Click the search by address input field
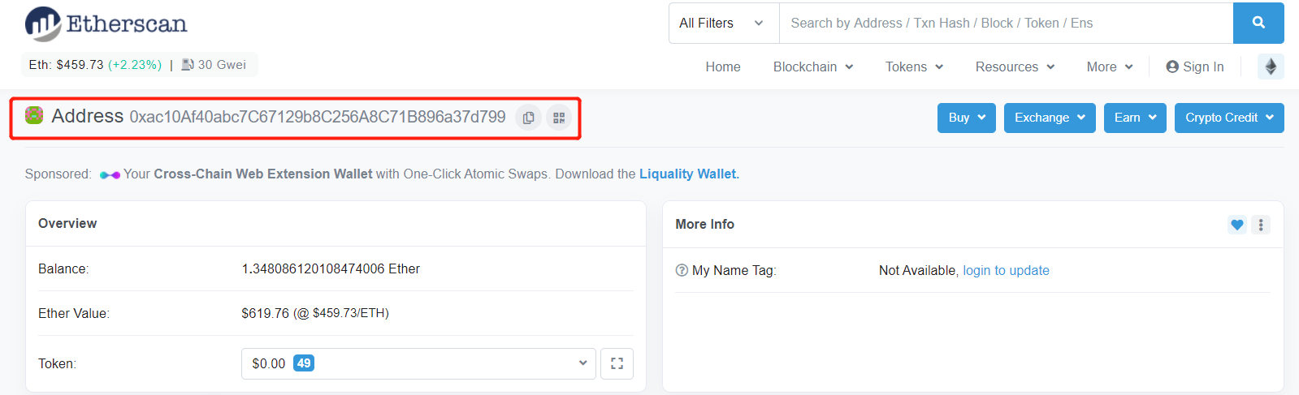The width and height of the screenshot is (1299, 395). click(x=1006, y=23)
